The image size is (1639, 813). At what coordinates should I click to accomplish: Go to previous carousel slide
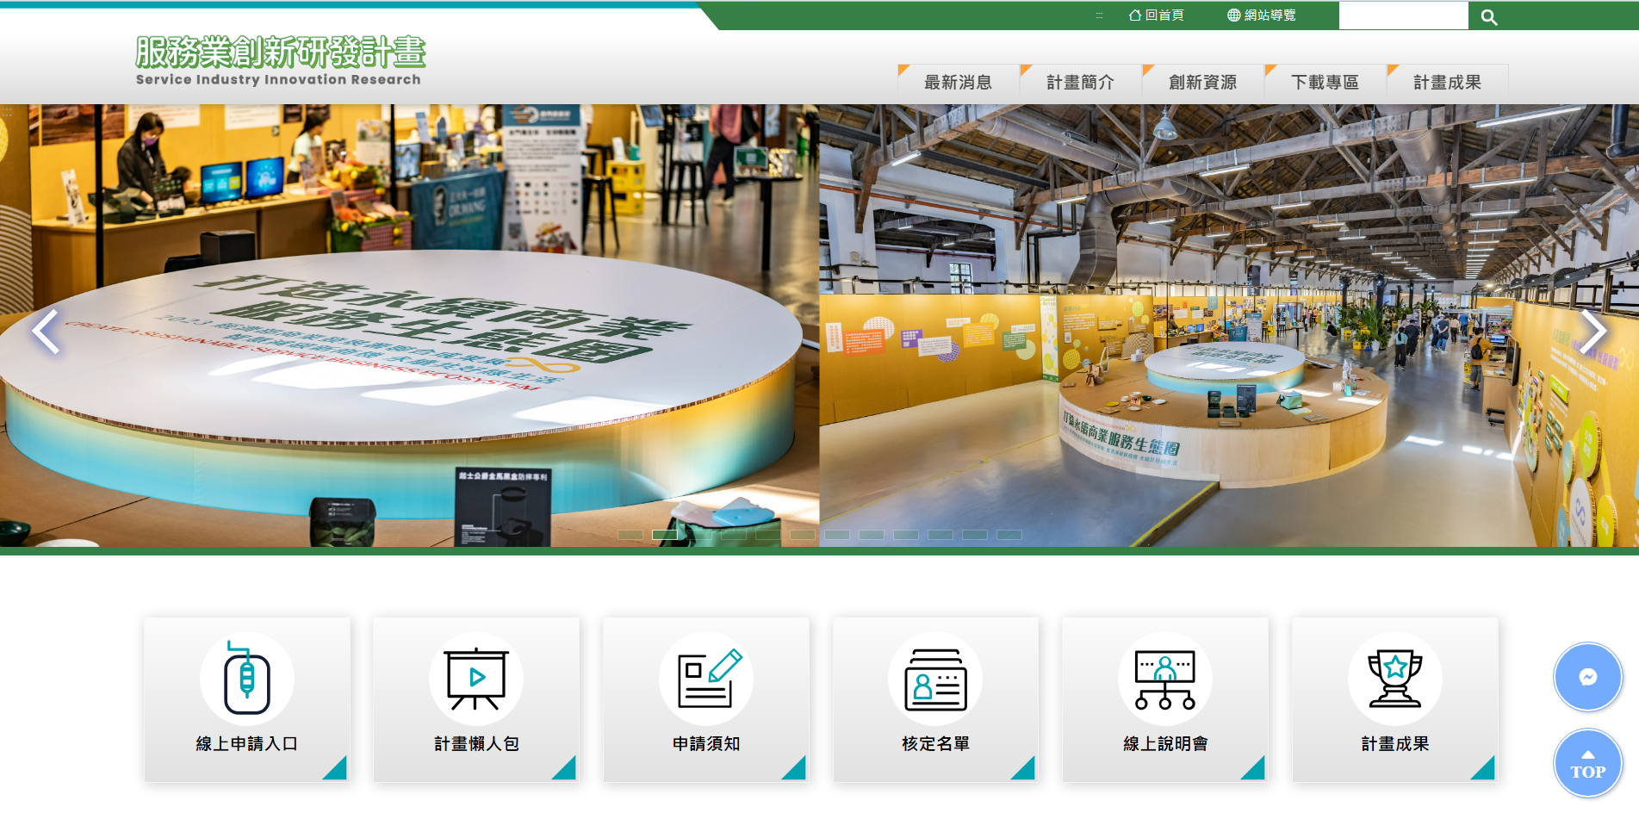pyautogui.click(x=46, y=332)
